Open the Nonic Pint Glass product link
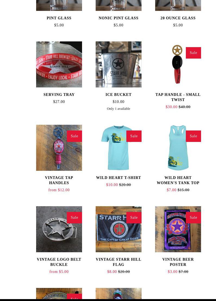The width and height of the screenshot is (216, 301). coord(118,18)
